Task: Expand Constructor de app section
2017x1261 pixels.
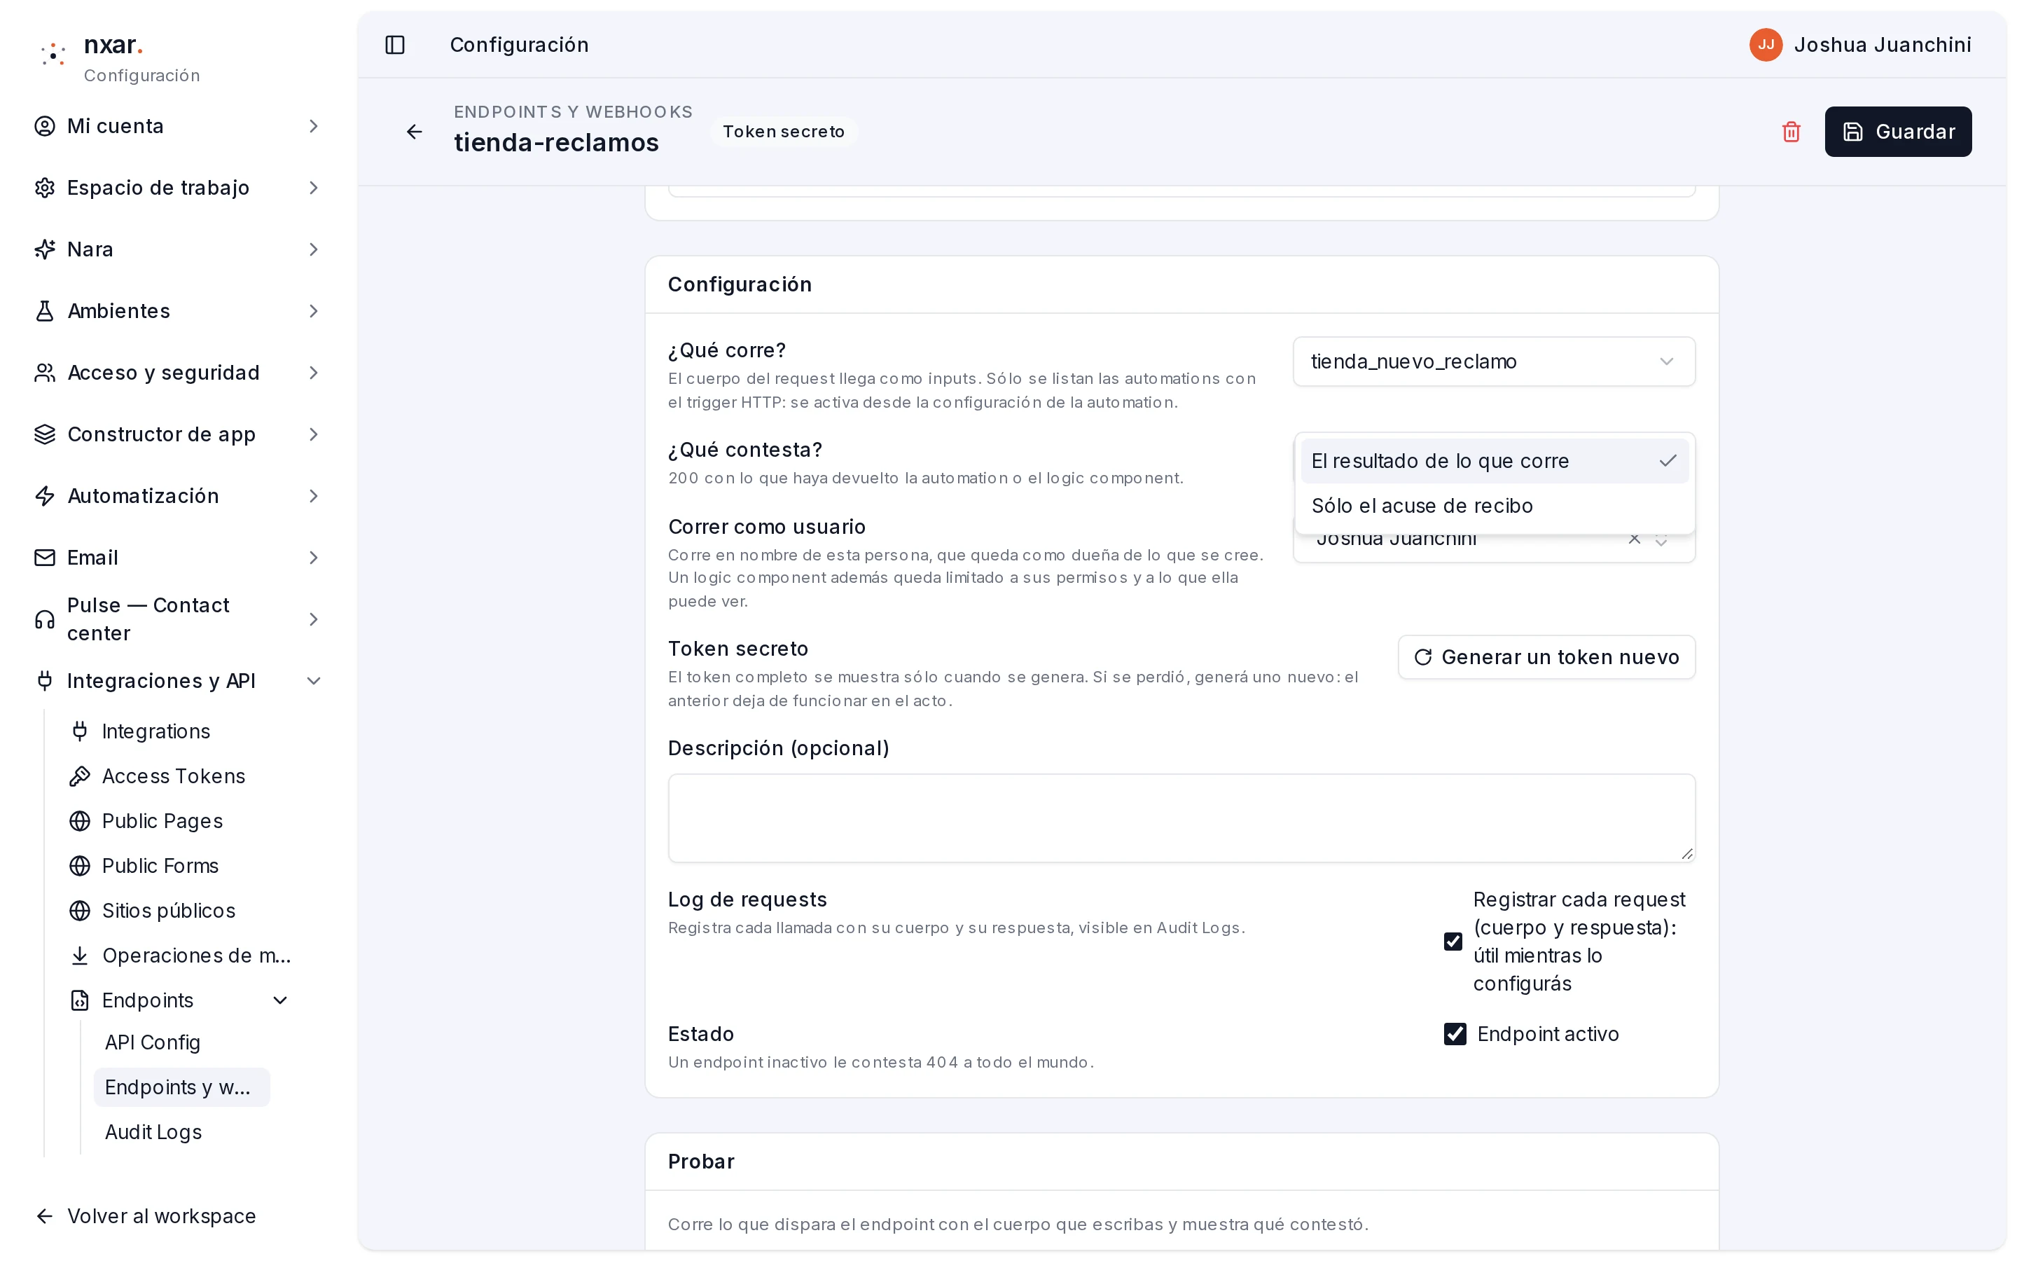Action: 177,434
